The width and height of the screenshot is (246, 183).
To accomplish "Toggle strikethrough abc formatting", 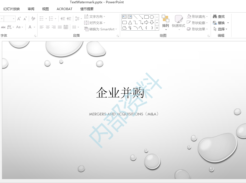I will point(3,27).
